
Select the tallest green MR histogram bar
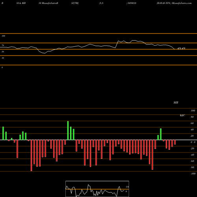pyautogui.click(x=68, y=130)
